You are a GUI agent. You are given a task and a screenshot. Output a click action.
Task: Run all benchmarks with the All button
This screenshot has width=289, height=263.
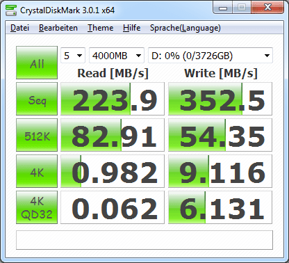(x=37, y=63)
